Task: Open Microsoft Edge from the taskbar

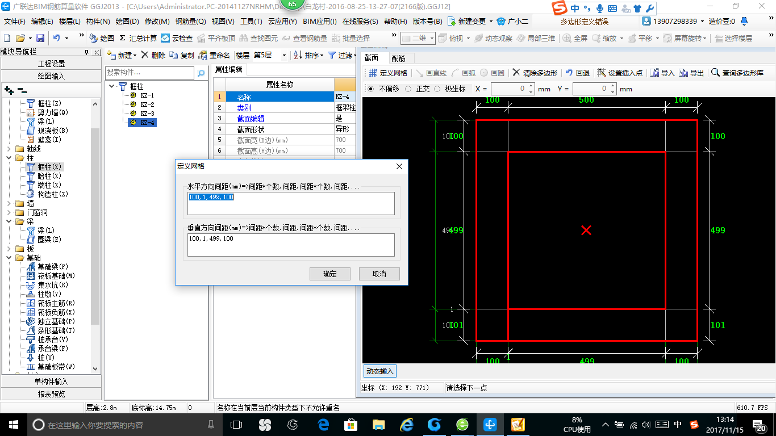Action: (x=324, y=425)
